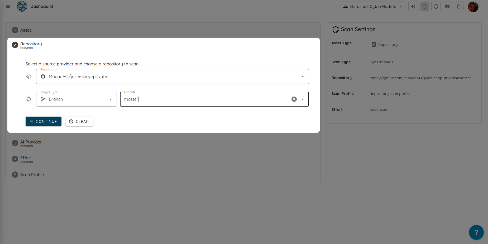Open notifications bell
488x244 pixels.
click(459, 6)
